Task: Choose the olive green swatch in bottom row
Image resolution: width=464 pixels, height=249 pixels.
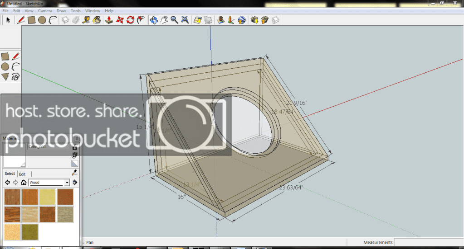Action: pyautogui.click(x=29, y=232)
